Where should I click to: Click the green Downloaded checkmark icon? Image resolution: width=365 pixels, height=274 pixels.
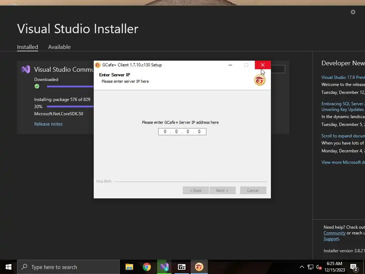[37, 86]
